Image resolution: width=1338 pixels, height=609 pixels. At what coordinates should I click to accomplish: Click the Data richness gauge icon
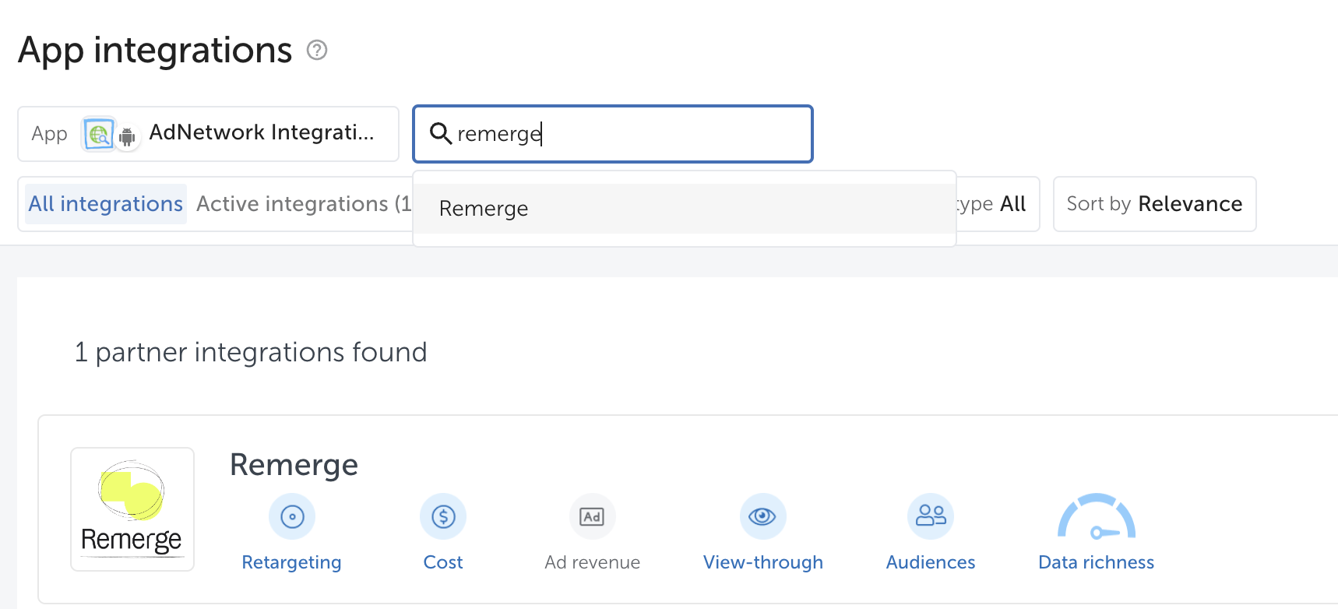coord(1096,519)
